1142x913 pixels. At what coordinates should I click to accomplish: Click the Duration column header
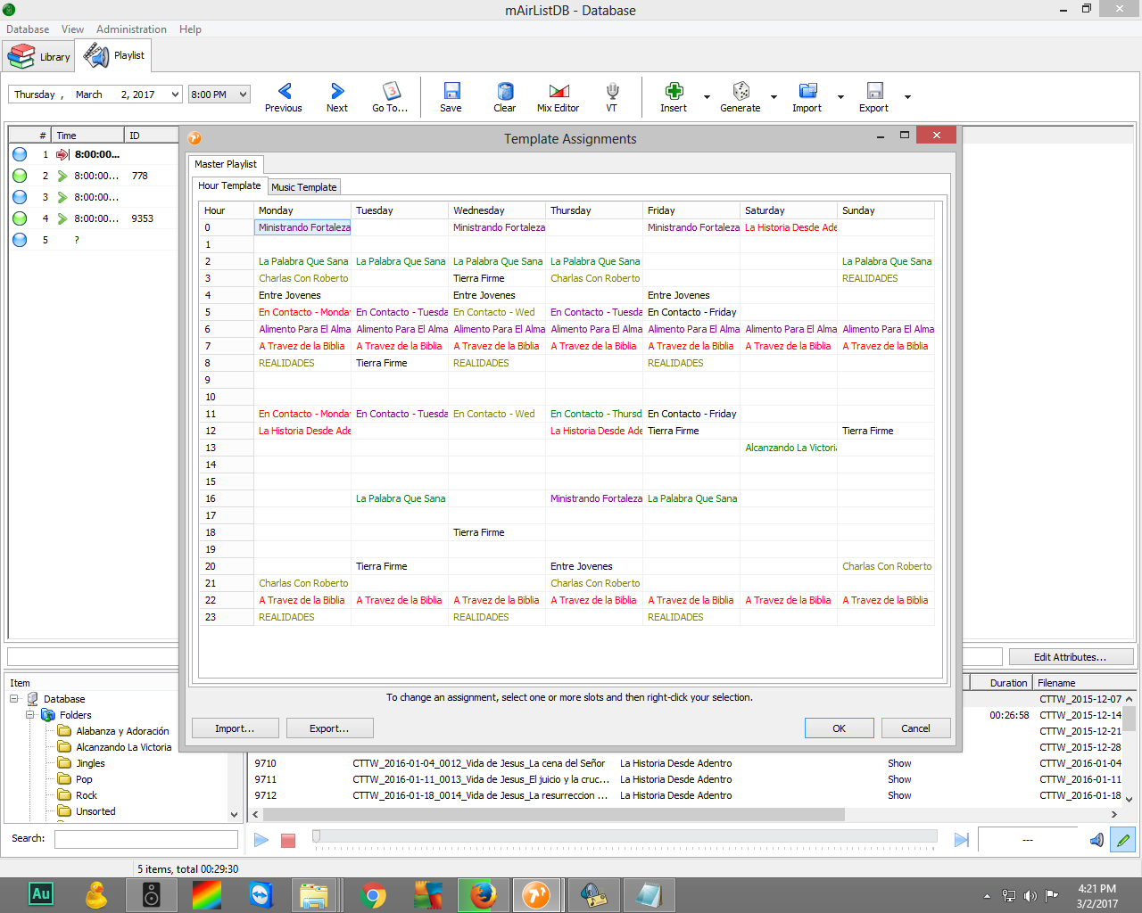(1001, 683)
